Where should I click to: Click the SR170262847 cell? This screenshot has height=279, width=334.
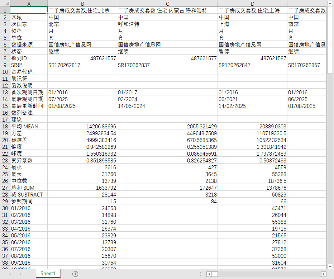click(252, 65)
